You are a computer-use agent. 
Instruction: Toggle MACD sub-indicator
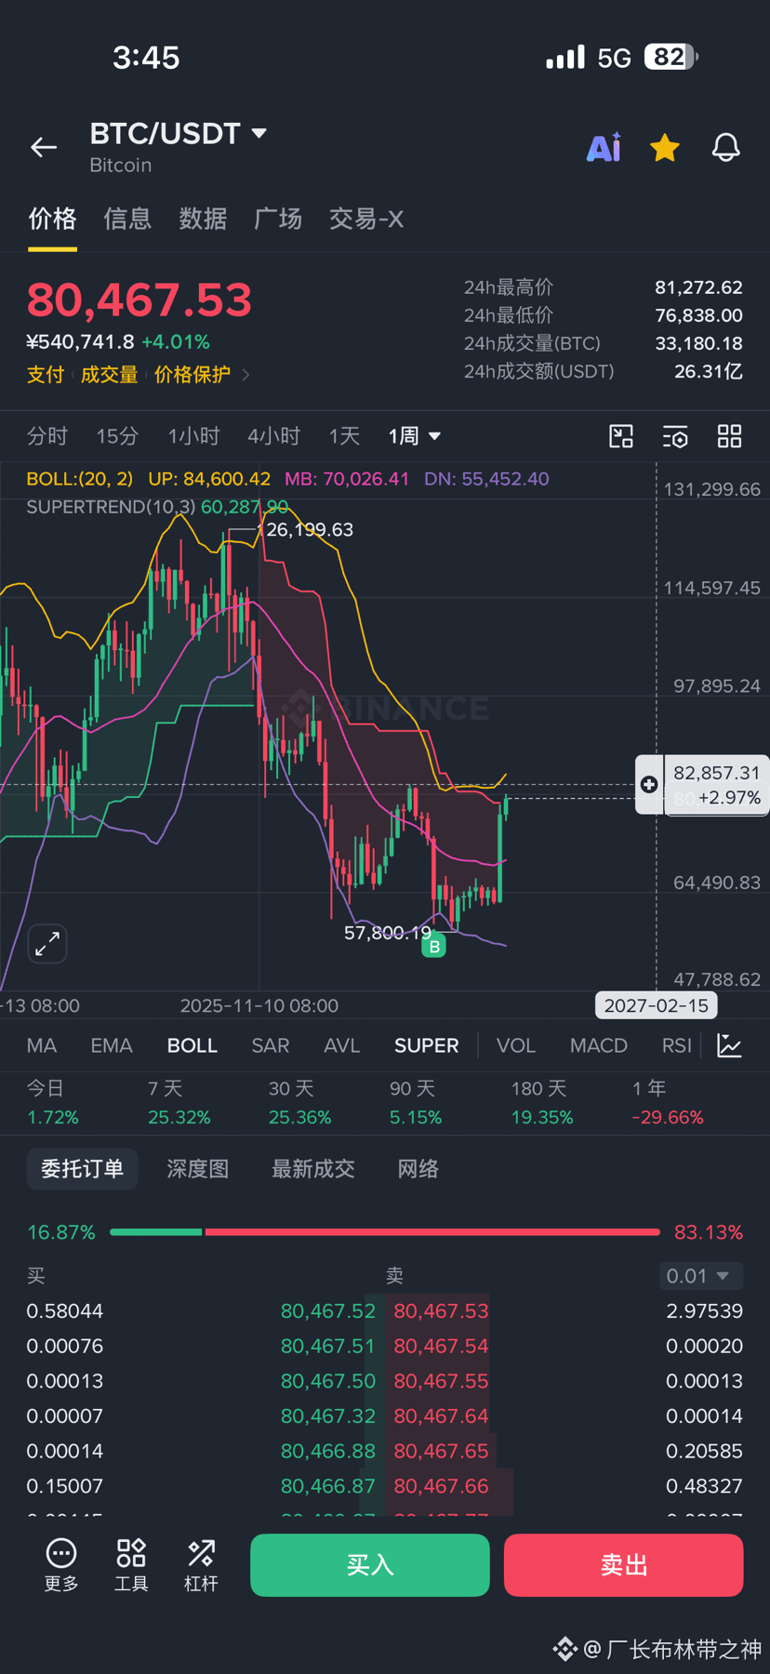[x=599, y=1045]
